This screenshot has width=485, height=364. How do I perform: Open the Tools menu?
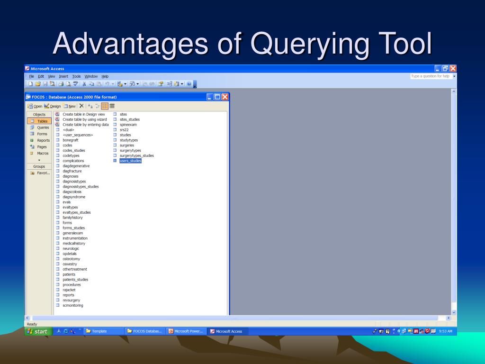pyautogui.click(x=76, y=76)
